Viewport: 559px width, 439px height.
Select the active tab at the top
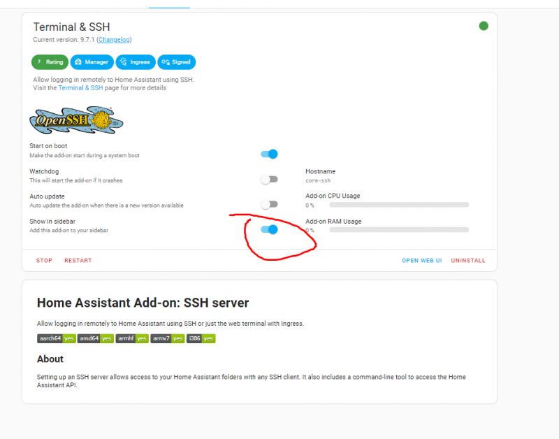(168, 3)
